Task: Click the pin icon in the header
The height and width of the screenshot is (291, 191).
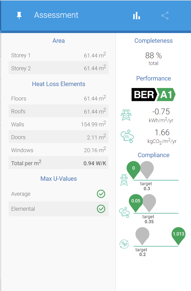Action: coord(19,16)
